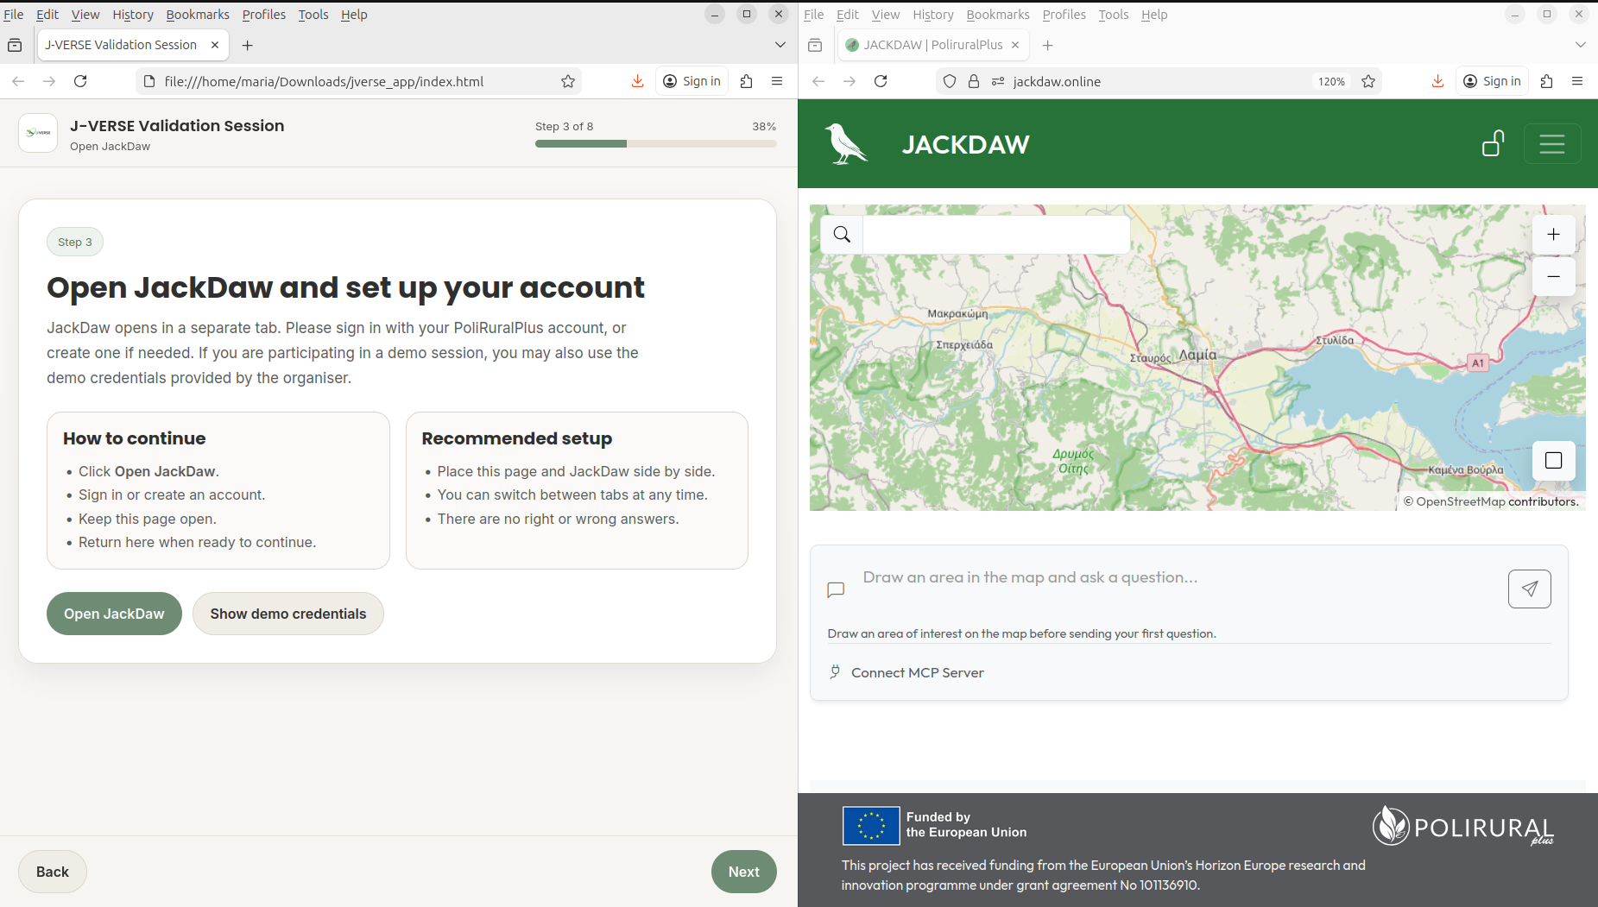The image size is (1598, 907).
Task: Click the Step 3 of 8 progress bar
Action: pyautogui.click(x=656, y=144)
